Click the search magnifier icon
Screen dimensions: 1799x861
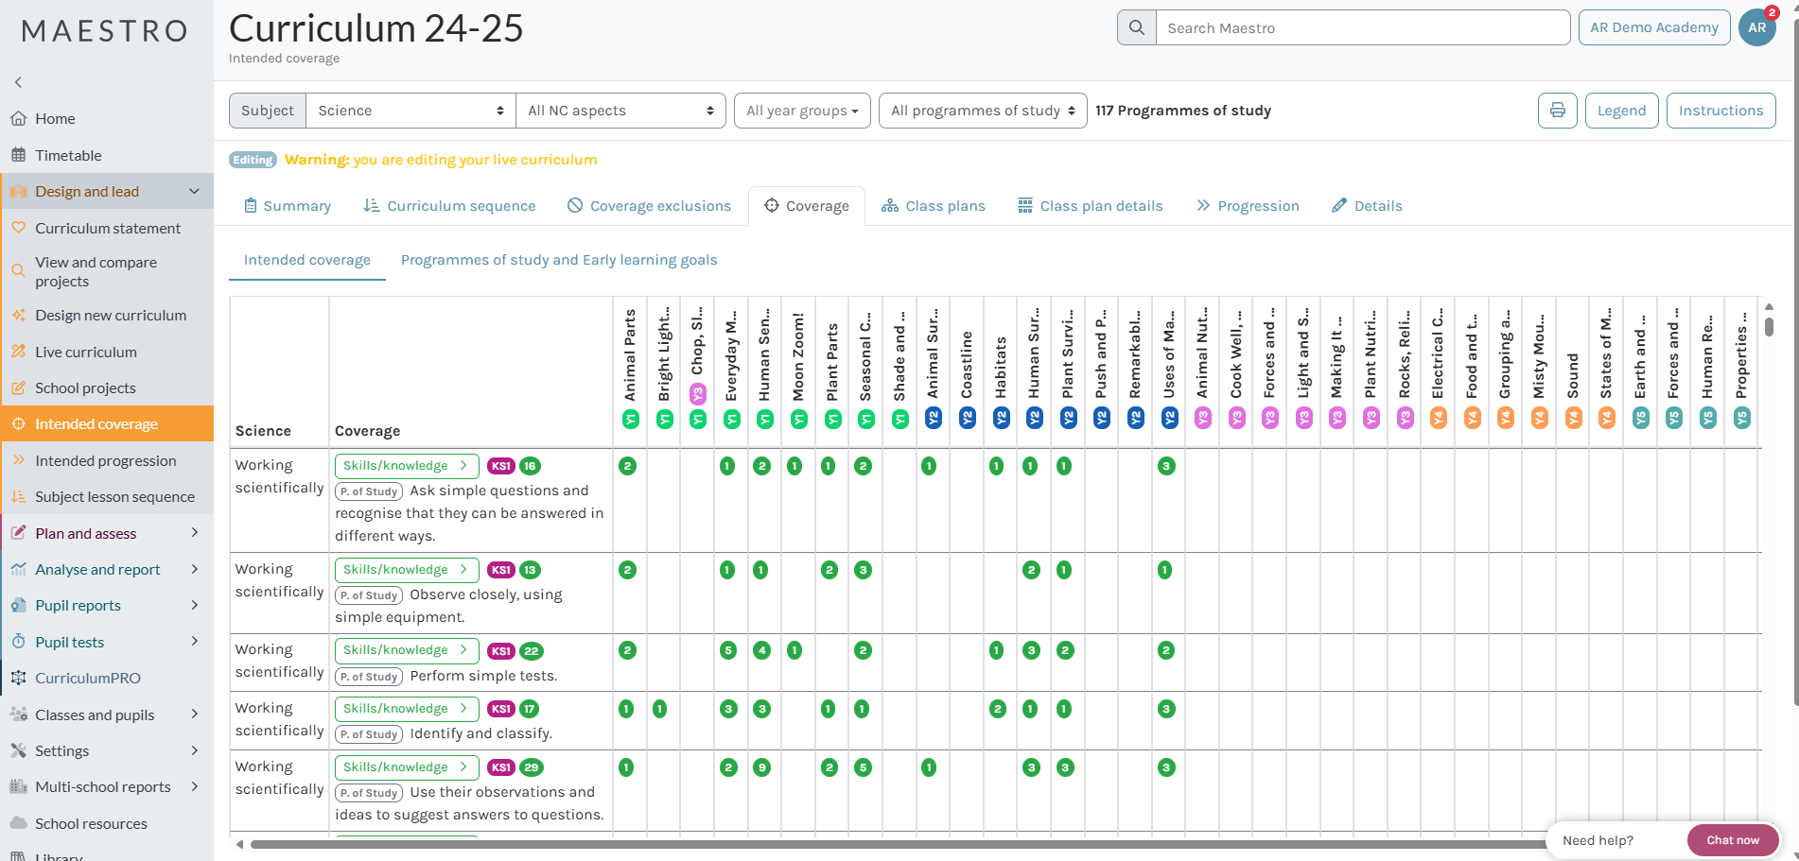(x=1137, y=27)
